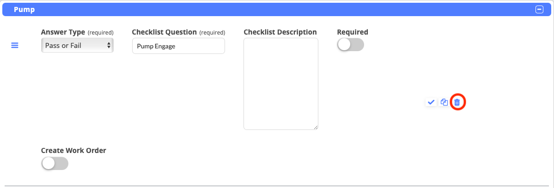Click the description textarea resize handle
This screenshot has width=554, height=188.
pos(316,127)
